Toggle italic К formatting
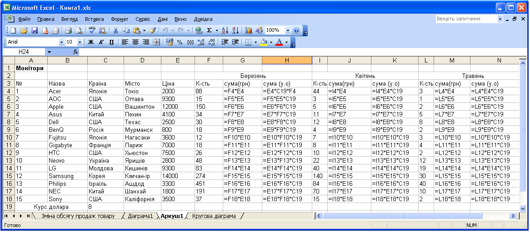Viewport: 530px width, 232px height. click(101, 42)
